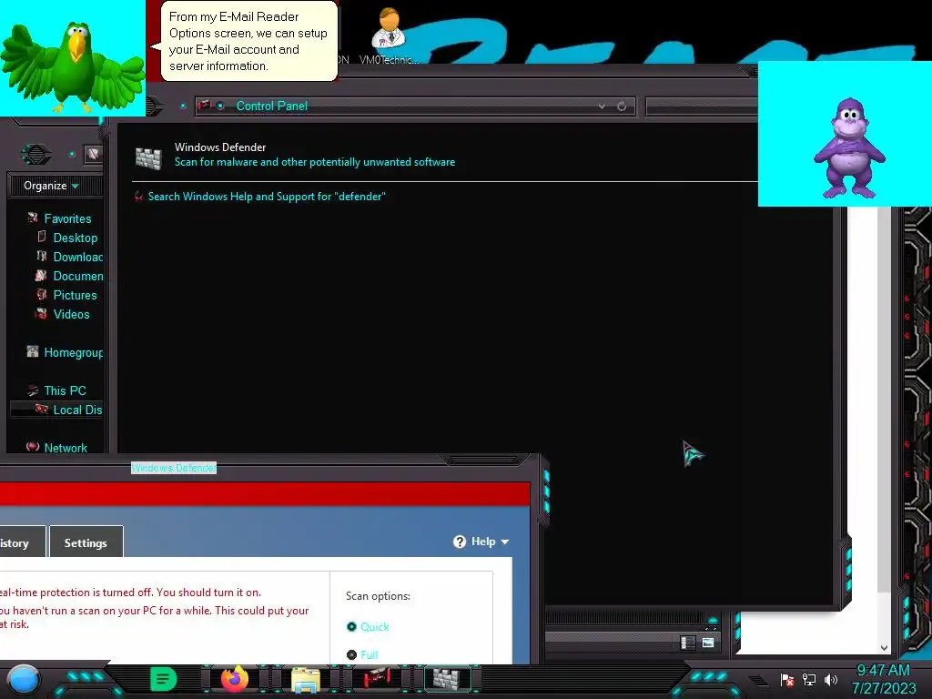Open the VM0Technic desktop shortcut icon

(389, 35)
